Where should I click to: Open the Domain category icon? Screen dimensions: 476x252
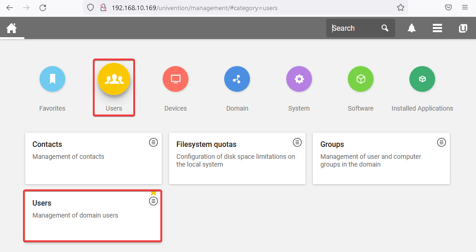237,79
